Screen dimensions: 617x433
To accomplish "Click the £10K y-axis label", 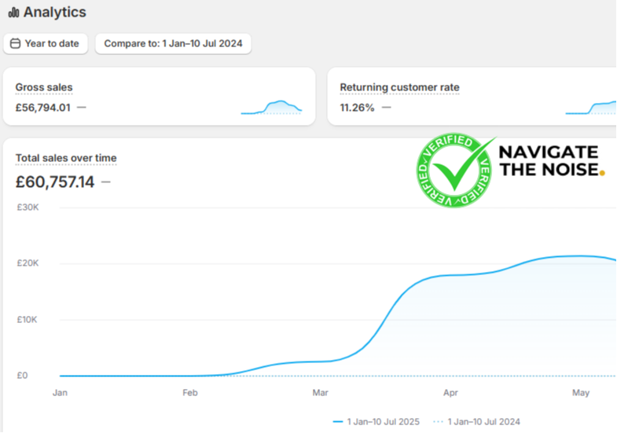I will pyautogui.click(x=27, y=320).
